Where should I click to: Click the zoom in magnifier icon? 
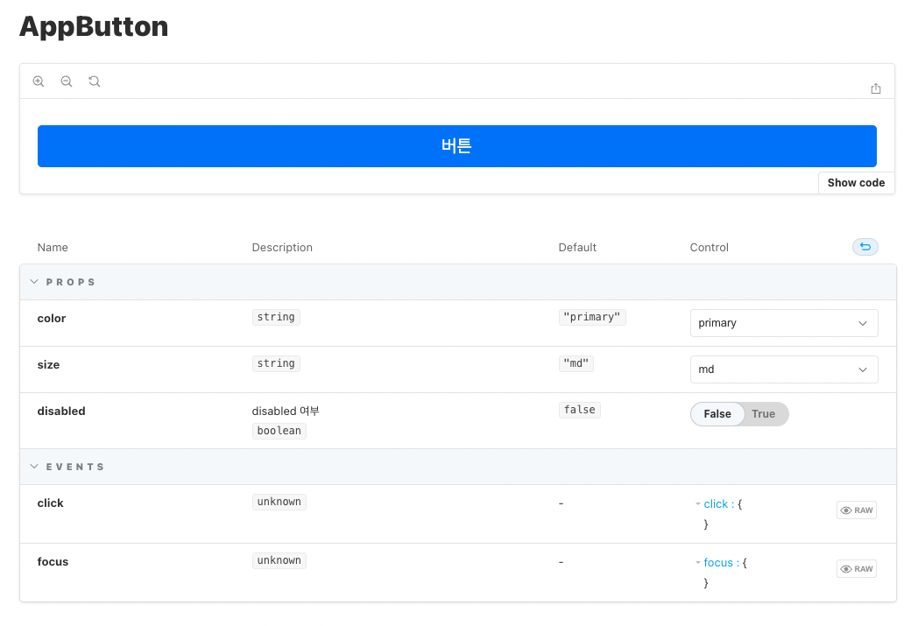[x=39, y=81]
